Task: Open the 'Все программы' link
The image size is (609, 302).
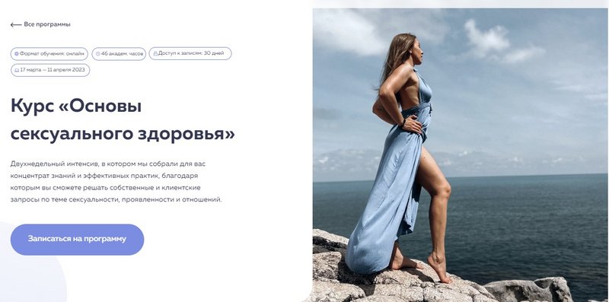Action: (x=47, y=24)
